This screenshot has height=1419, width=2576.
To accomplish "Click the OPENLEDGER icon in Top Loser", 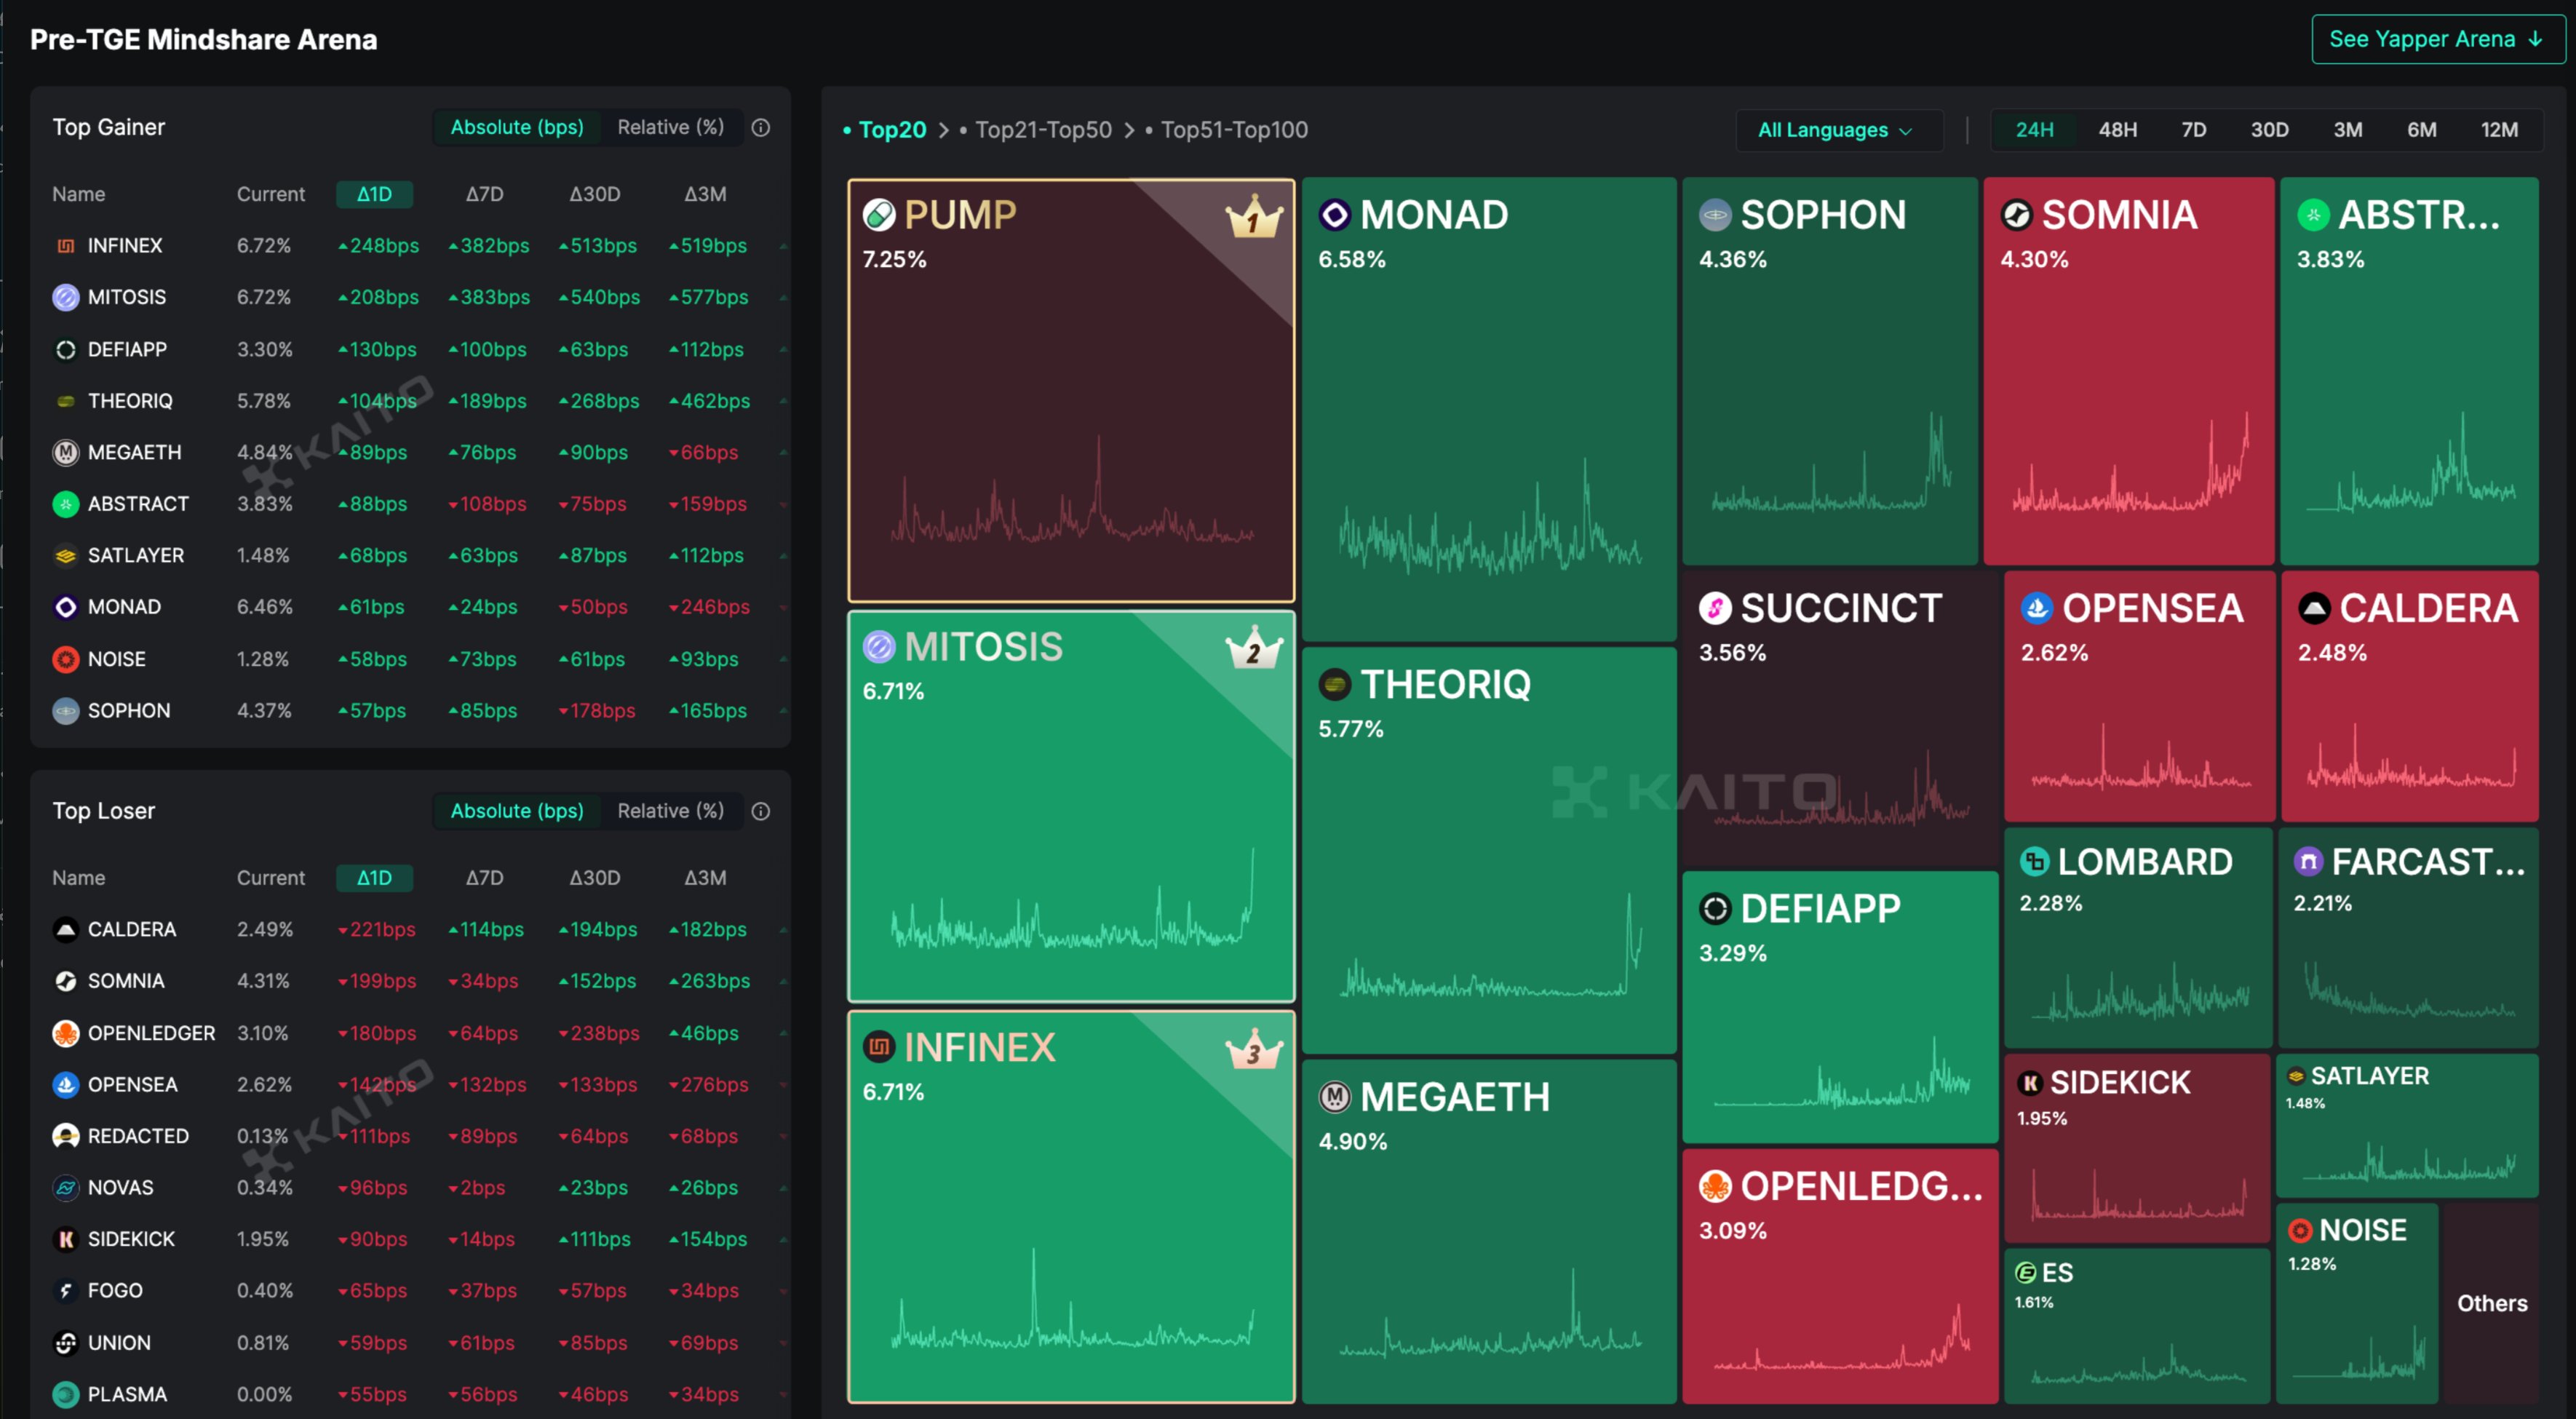I will point(66,1033).
